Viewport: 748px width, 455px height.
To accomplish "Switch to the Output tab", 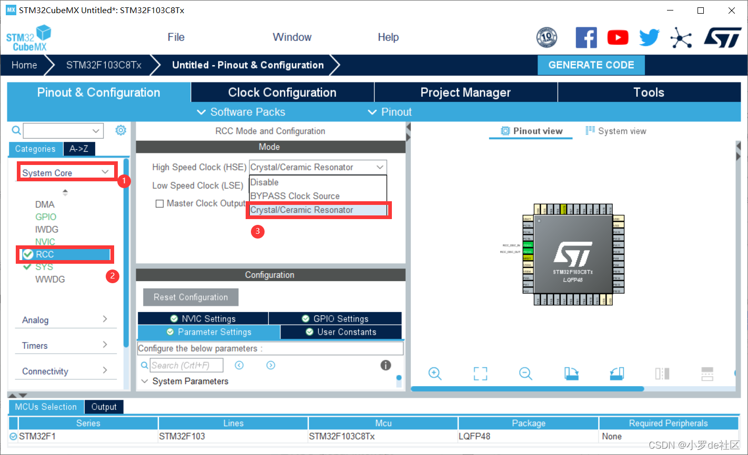I will [104, 407].
